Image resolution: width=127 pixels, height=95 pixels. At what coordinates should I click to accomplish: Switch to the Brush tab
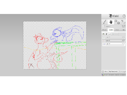tap(105, 30)
